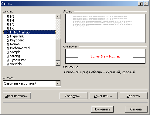This screenshot has width=150, height=115.
Task: Click the help question mark button
Action: point(141,4)
